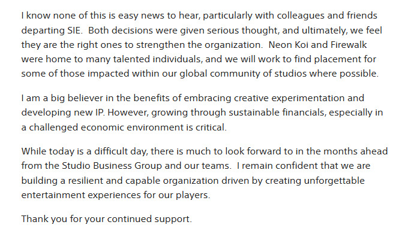Click the phrase "for our players."
The height and width of the screenshot is (243, 408).
[179, 196]
